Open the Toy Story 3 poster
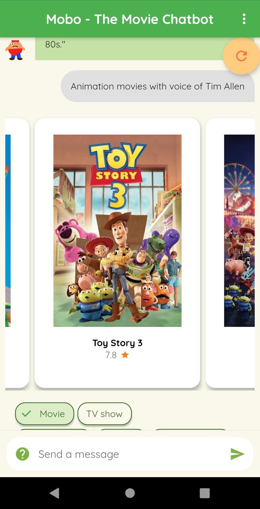Image resolution: width=260 pixels, height=509 pixels. point(117,231)
